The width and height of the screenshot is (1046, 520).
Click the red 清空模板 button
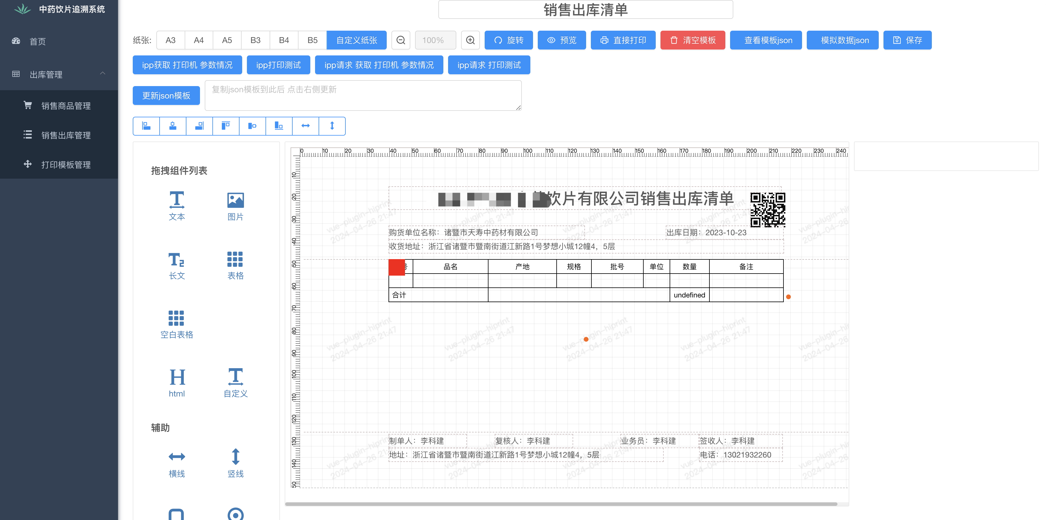point(693,40)
